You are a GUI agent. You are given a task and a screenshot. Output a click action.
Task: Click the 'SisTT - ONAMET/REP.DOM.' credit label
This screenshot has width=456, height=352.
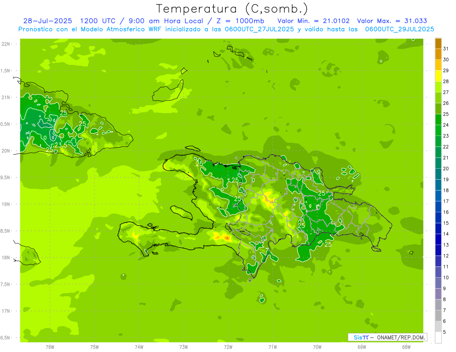pos(387,337)
